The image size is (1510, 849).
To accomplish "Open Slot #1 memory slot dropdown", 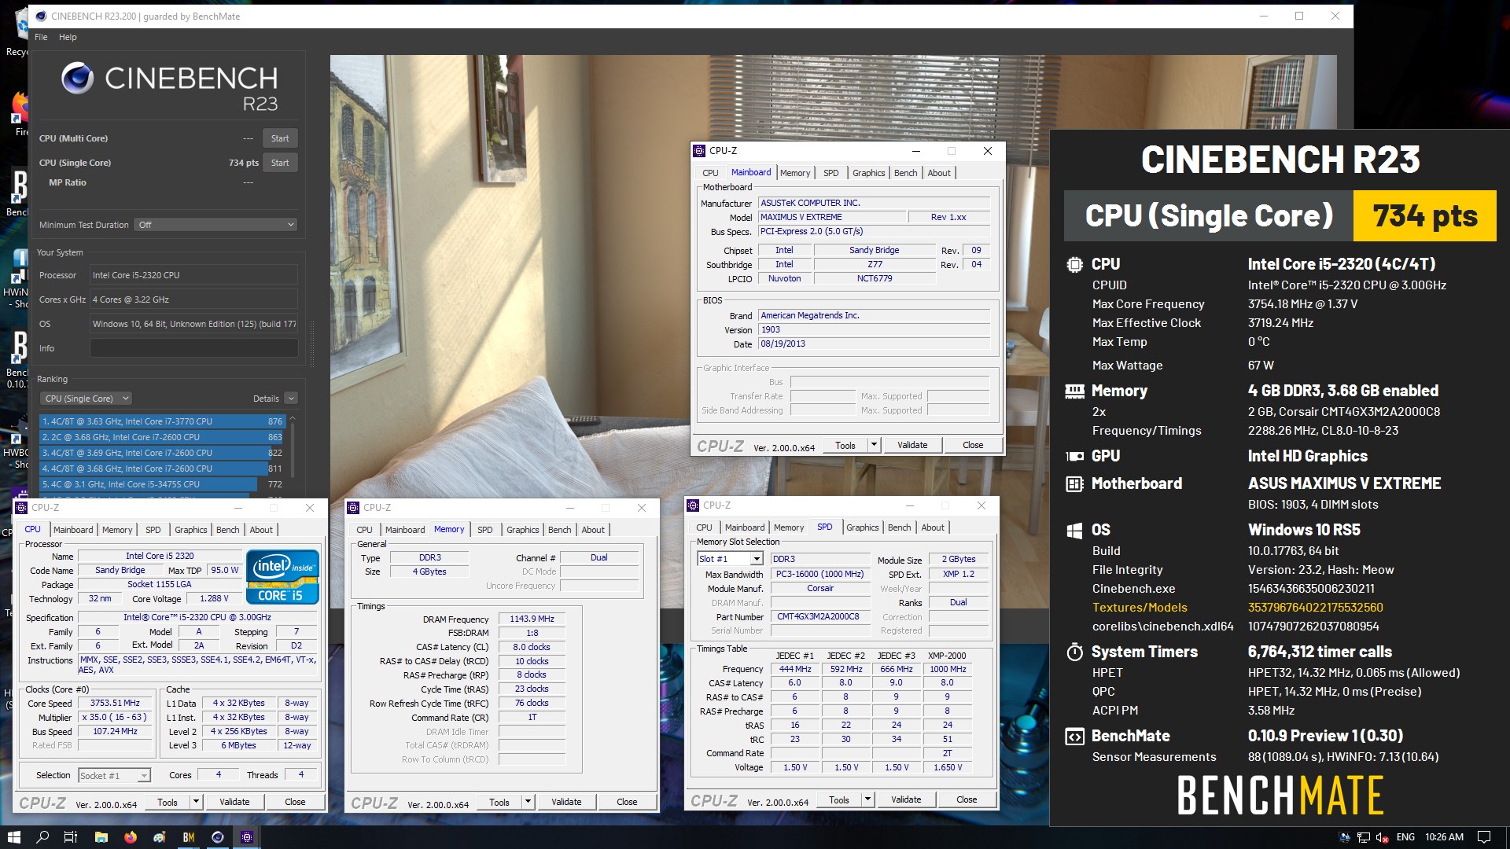I will (731, 559).
